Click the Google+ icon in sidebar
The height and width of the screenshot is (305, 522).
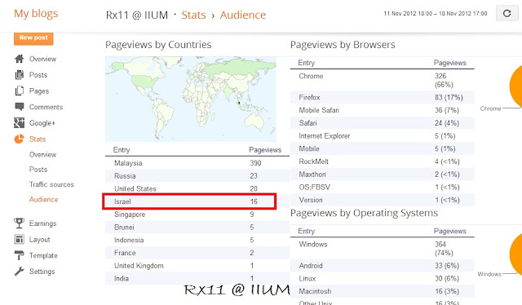(x=20, y=123)
